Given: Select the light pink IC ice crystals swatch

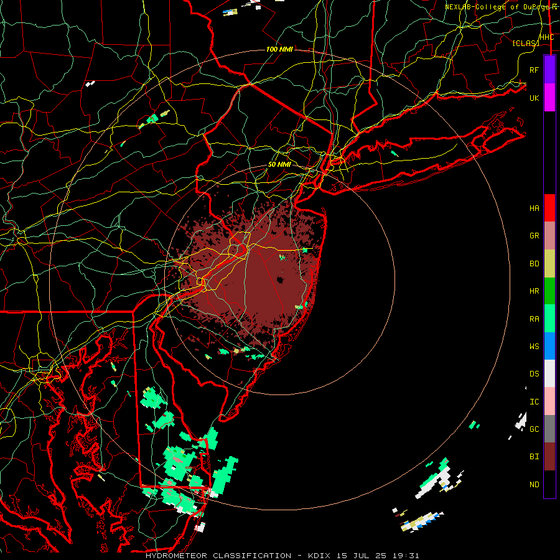Looking at the screenshot, I should 549,401.
